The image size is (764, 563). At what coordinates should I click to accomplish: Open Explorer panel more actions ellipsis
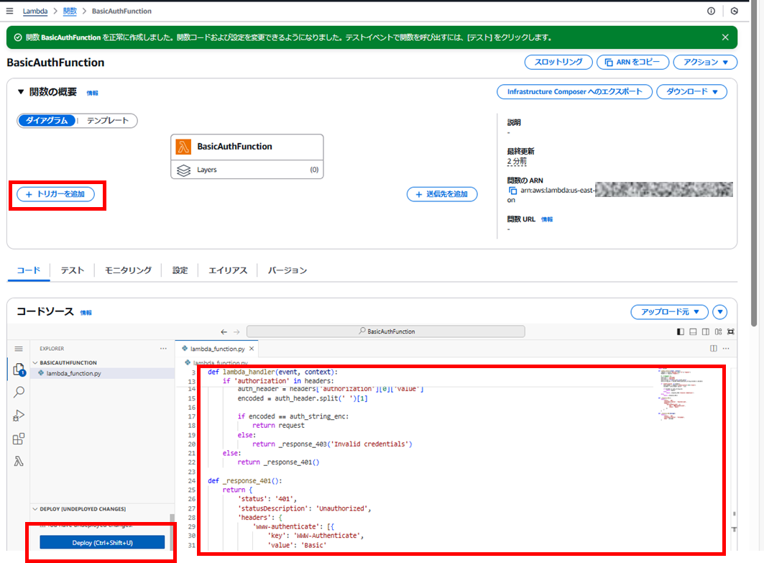pyautogui.click(x=163, y=349)
